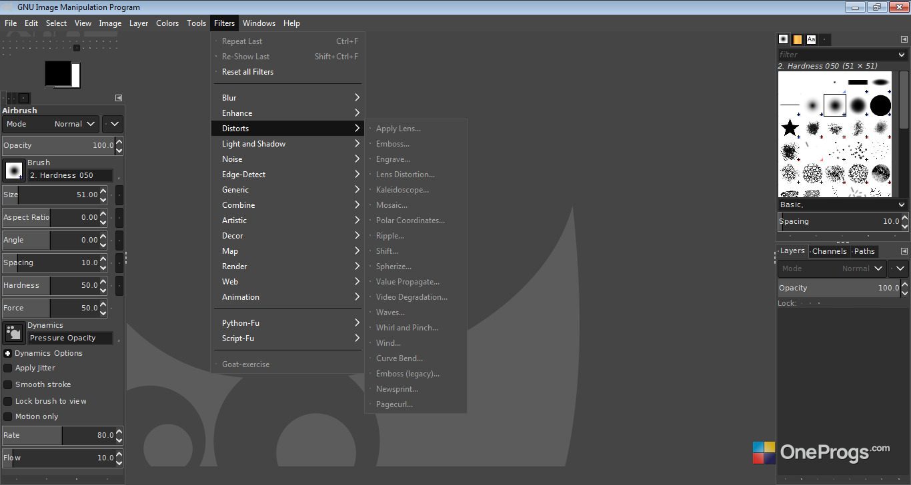Open the Noise filters submenu

(288, 159)
